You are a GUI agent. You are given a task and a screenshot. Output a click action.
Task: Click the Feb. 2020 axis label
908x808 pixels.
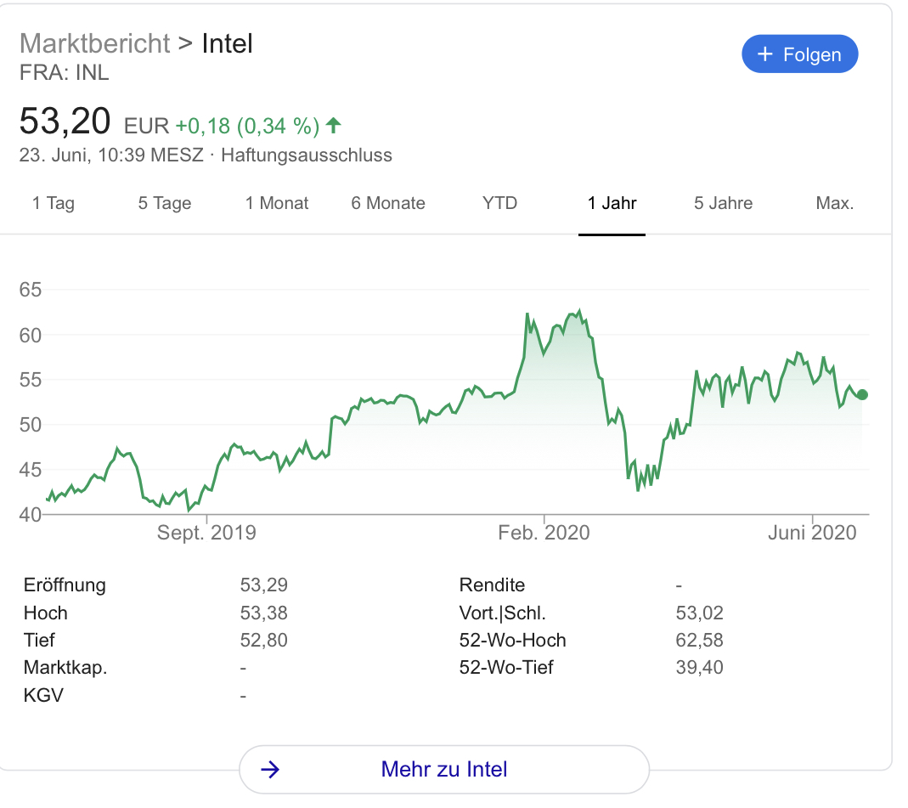coord(544,534)
